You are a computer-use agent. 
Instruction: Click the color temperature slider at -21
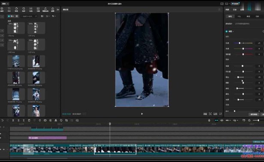click(x=243, y=43)
